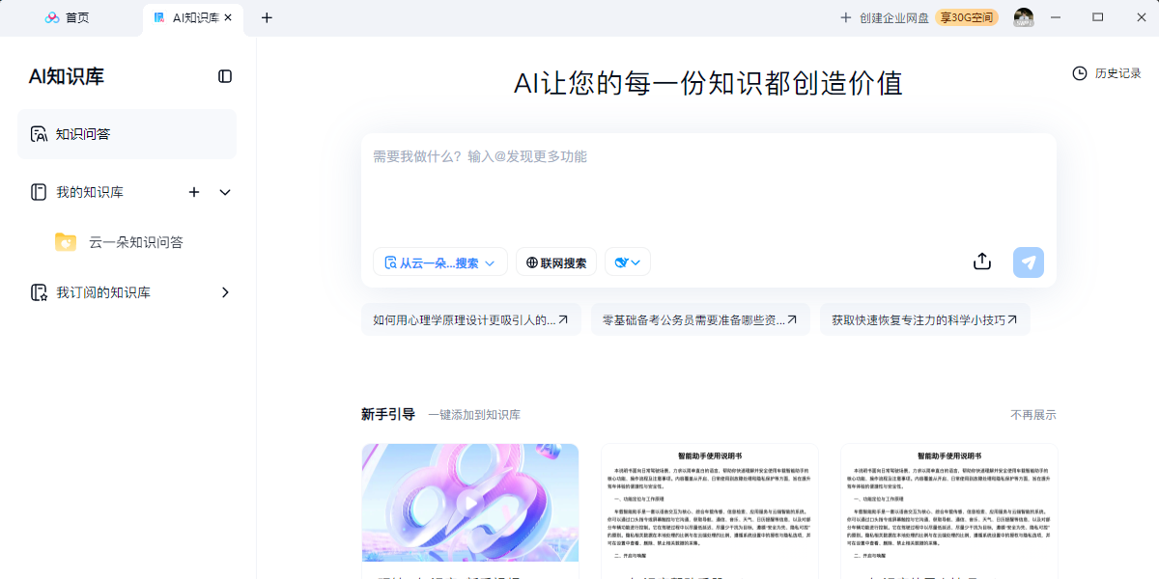The height and width of the screenshot is (579, 1159).
Task: Click the globe icon in 联网搜索
Action: (x=531, y=262)
